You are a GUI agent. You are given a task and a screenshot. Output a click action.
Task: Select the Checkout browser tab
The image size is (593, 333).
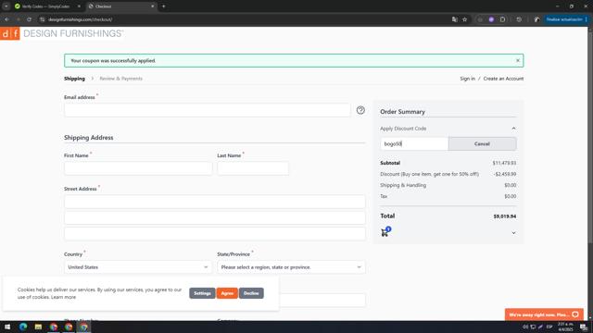[121, 6]
